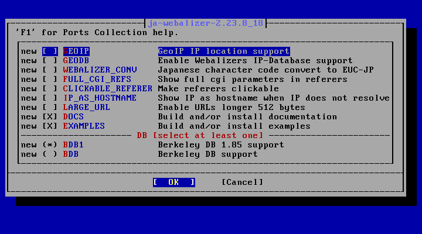The image size is (422, 234).
Task: Click the CLICKABLE_REFERER option name
Action: click(108, 89)
